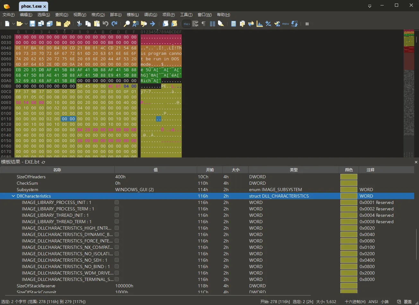
Task: Click the Save floppy disk icon
Action: pyautogui.click(x=32, y=24)
